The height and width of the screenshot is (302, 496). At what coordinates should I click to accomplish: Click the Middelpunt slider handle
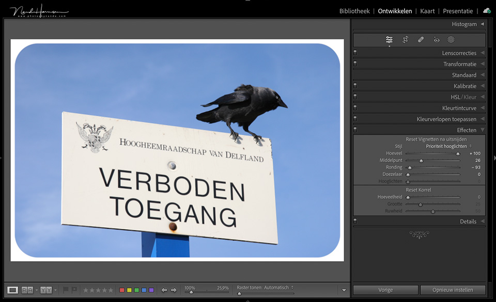[x=421, y=161]
